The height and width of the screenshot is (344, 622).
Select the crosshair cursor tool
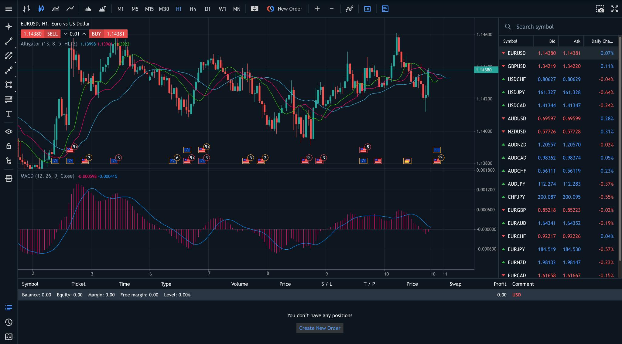9,26
